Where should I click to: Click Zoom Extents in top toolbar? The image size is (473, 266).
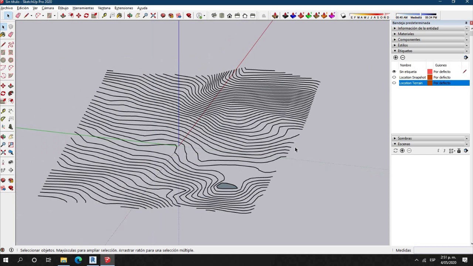click(x=153, y=16)
